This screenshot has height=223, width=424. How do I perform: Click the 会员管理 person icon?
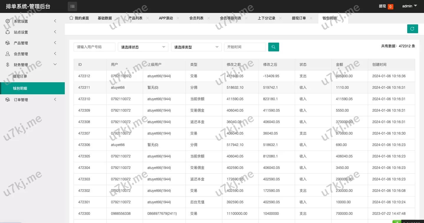(8, 54)
